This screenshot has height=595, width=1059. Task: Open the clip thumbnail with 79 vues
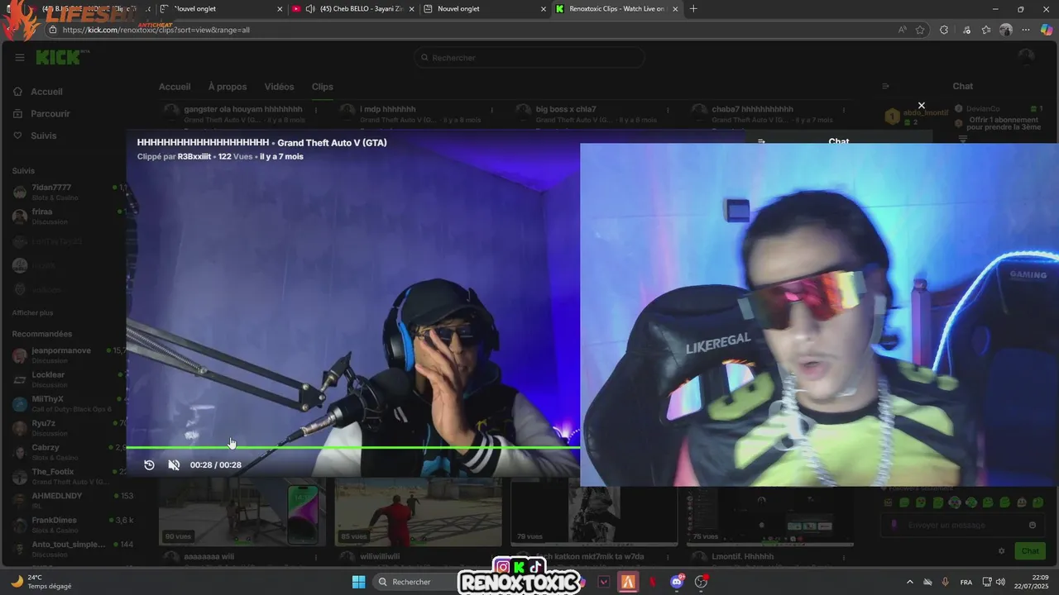click(x=595, y=512)
